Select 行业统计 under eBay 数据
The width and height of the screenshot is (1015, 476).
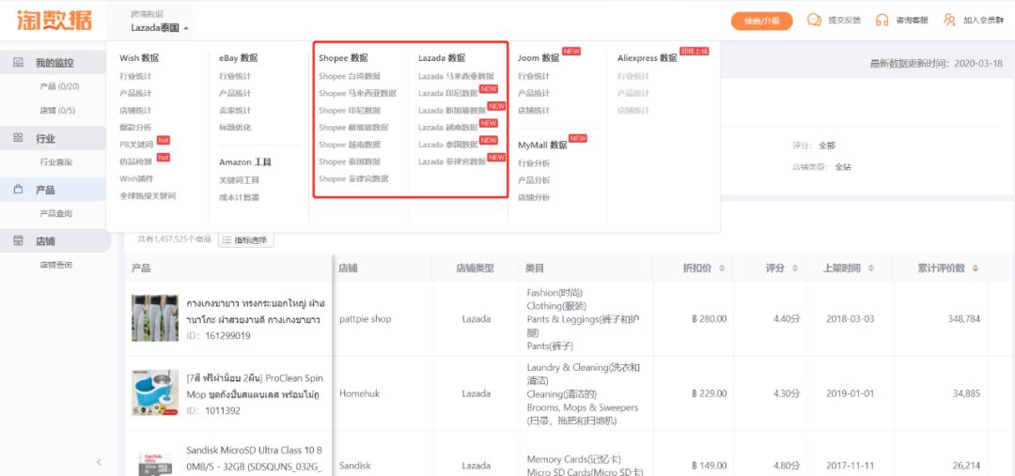[235, 76]
